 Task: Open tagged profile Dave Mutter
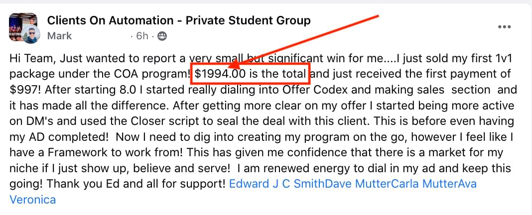[382, 184]
